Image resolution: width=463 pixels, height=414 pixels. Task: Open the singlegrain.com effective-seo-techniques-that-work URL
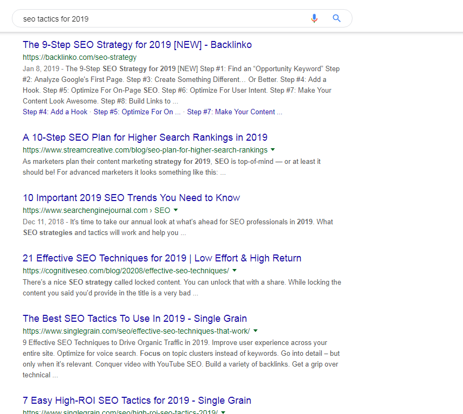136,331
